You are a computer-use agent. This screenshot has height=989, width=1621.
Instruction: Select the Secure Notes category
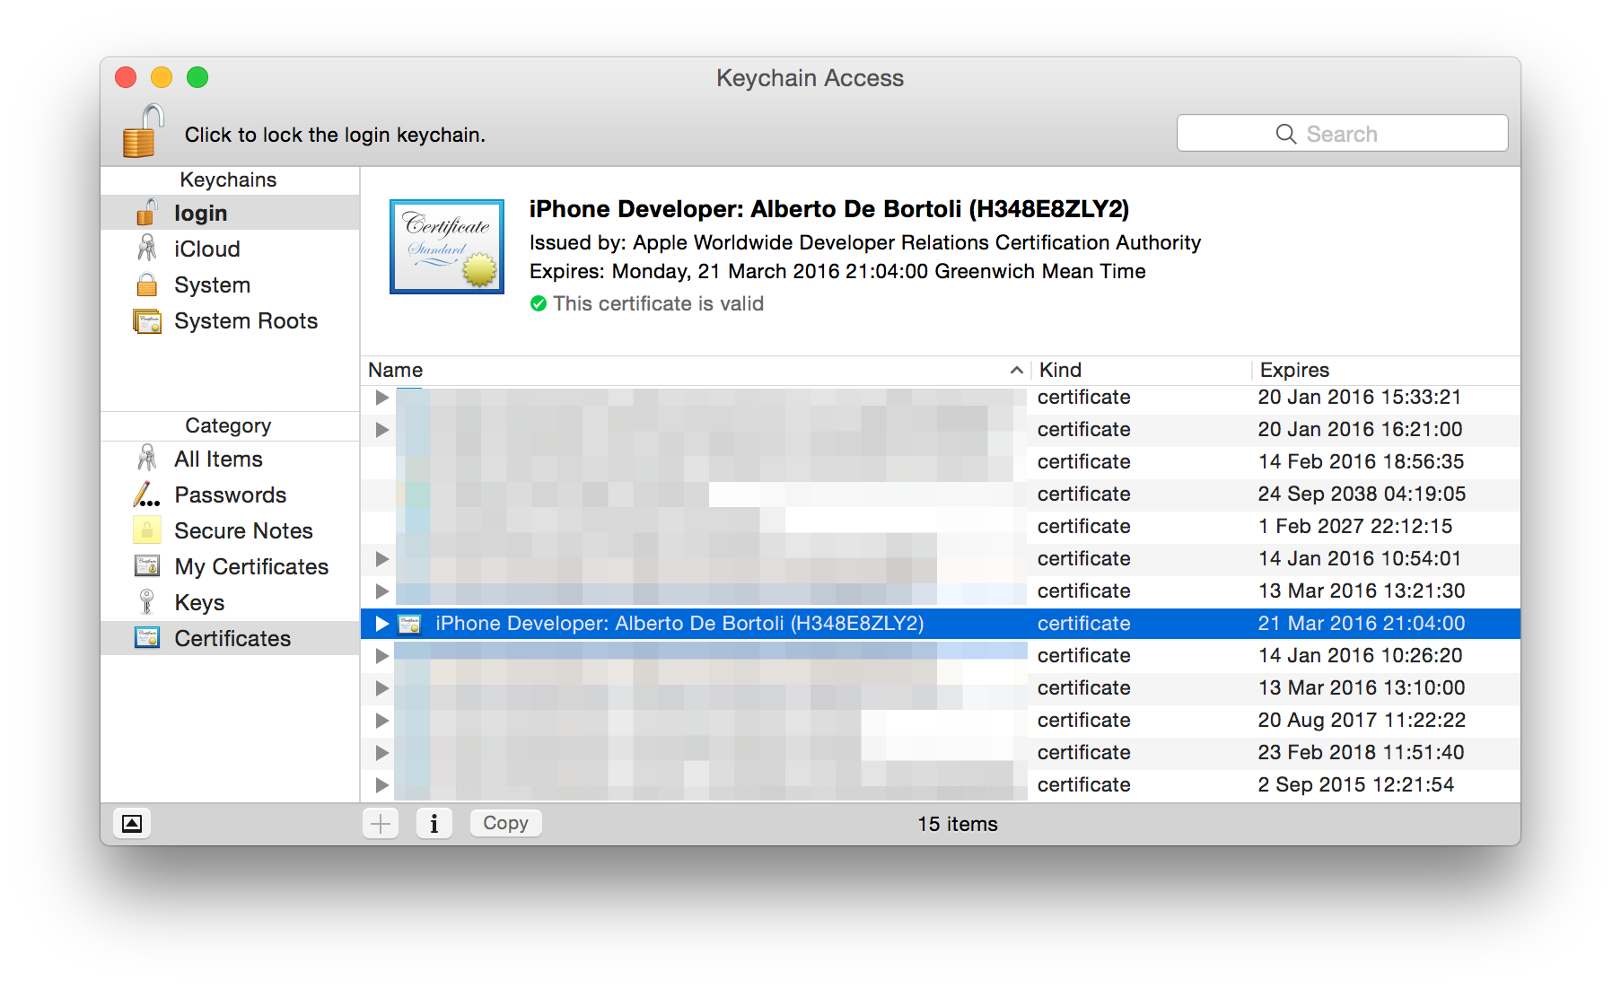click(243, 530)
